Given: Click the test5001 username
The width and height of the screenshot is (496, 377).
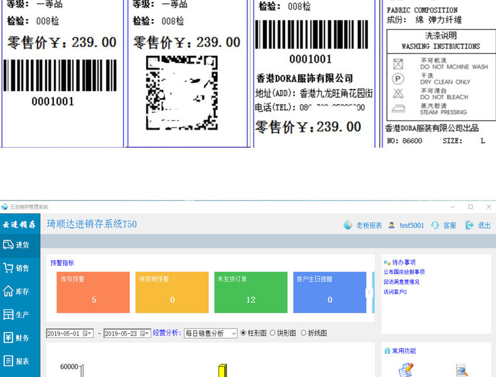Looking at the screenshot, I should 411,226.
